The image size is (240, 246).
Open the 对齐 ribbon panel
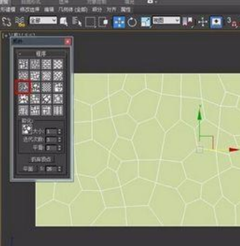coord(111,9)
